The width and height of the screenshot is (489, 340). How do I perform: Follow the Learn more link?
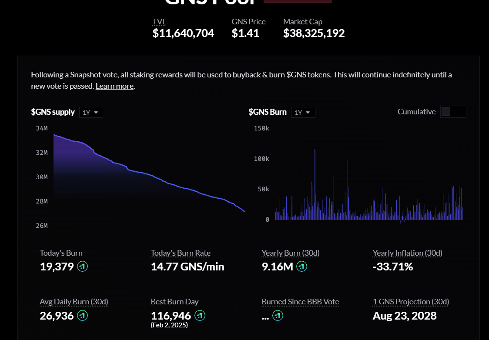coord(114,86)
